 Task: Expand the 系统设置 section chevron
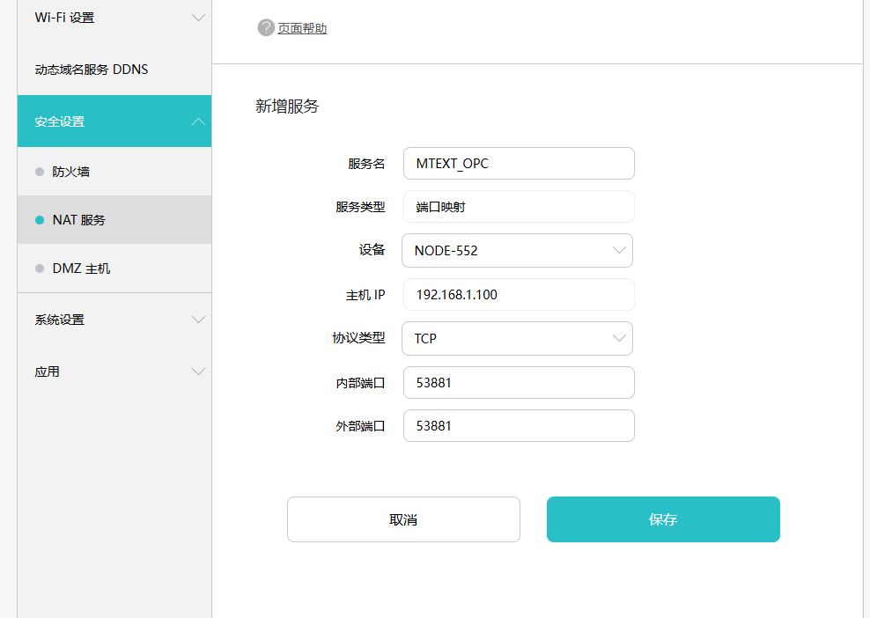198,320
